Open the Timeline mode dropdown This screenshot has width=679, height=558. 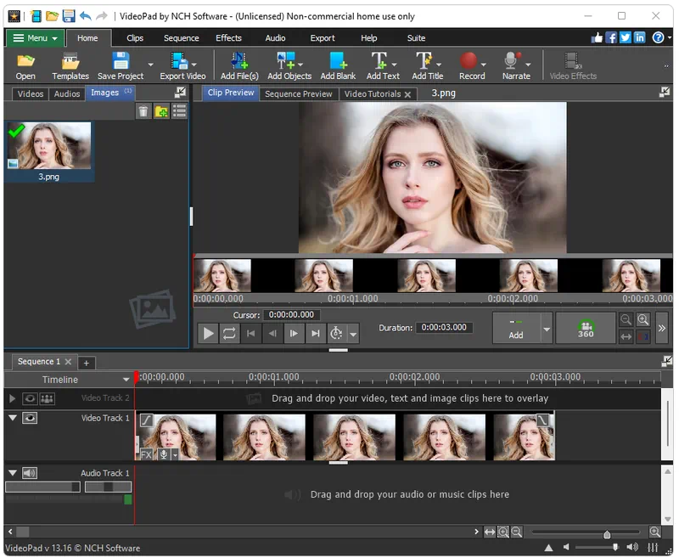126,380
